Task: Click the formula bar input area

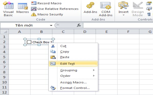Action: (x=118, y=26)
